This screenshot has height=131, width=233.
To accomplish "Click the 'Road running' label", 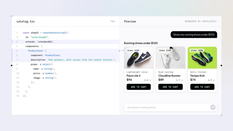I will tap(166, 72).
